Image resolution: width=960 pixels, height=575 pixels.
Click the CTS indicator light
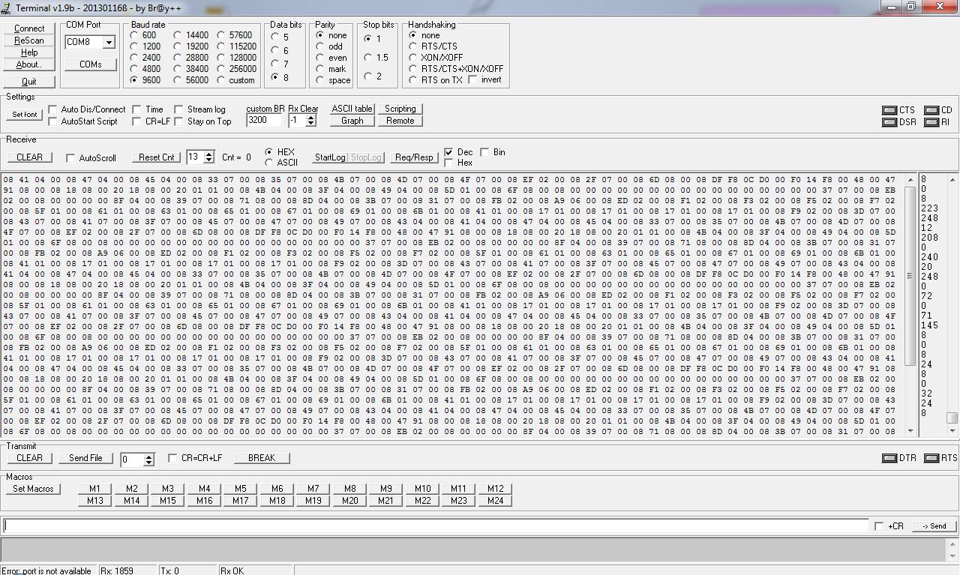point(889,110)
